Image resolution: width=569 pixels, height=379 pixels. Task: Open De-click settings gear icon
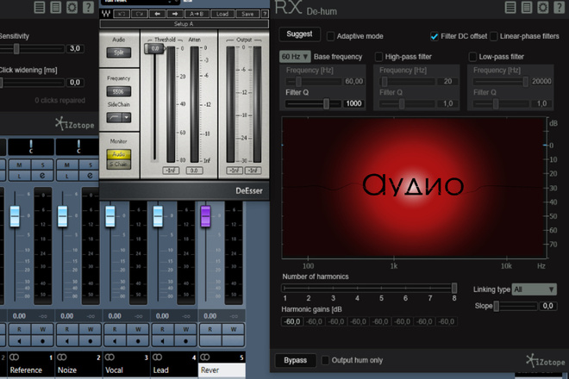click(72, 7)
